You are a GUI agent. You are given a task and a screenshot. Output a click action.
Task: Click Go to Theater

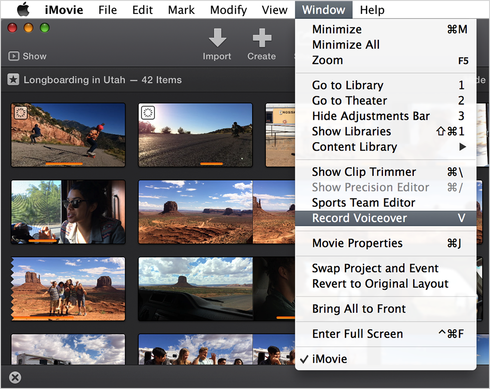coord(349,101)
